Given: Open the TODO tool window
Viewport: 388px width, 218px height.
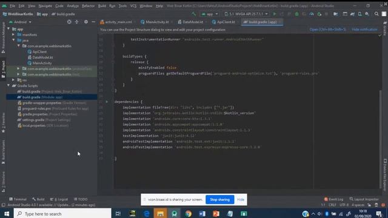Looking at the screenshot, I should coord(81,199).
